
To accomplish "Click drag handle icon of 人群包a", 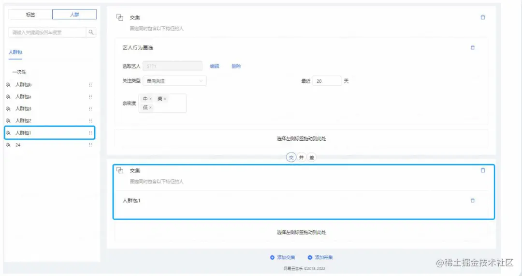I will coord(90,96).
